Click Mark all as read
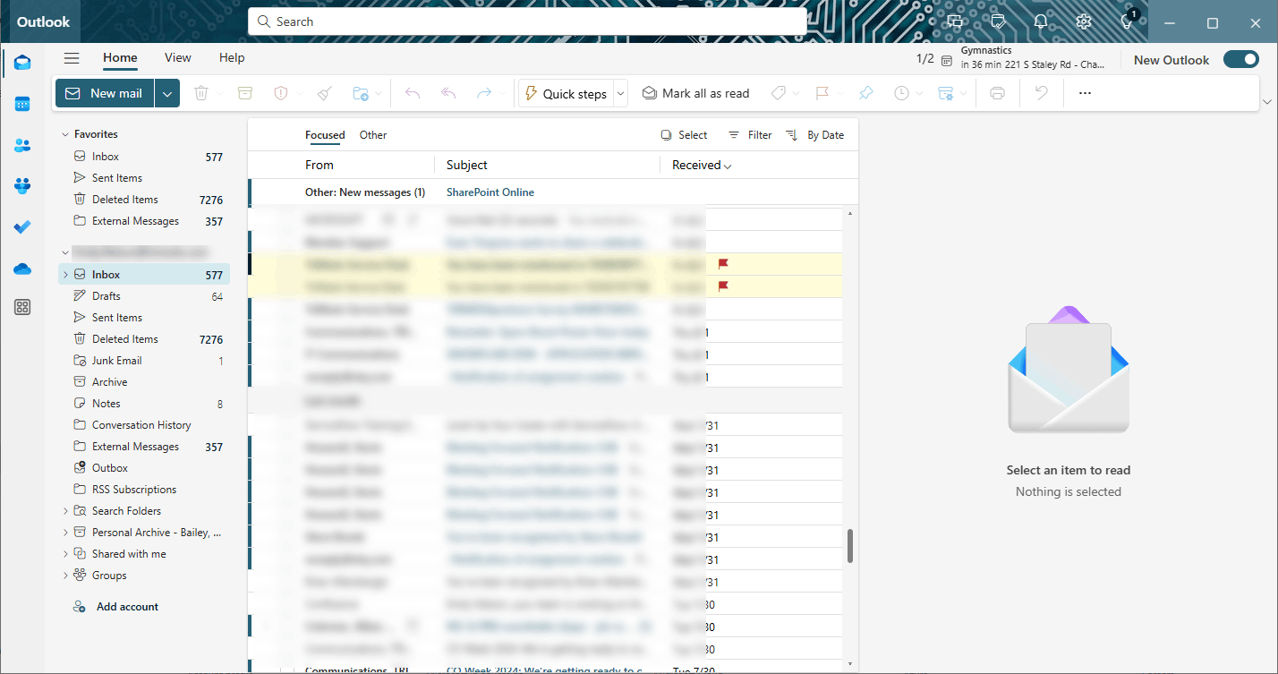The width and height of the screenshot is (1278, 674). coord(696,93)
